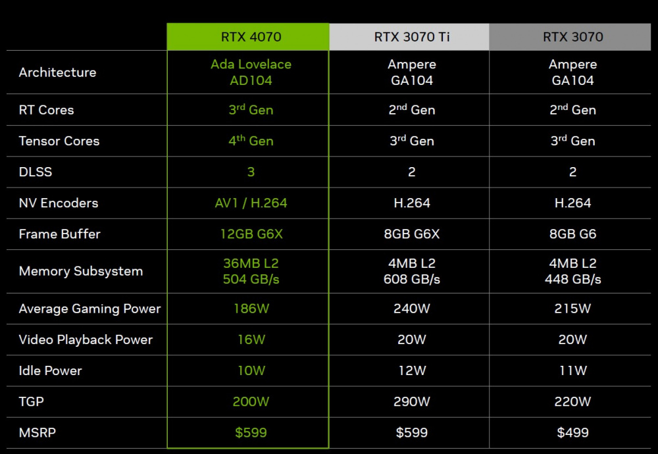
Task: Click the RTX 4070 column header
Action: tap(248, 37)
